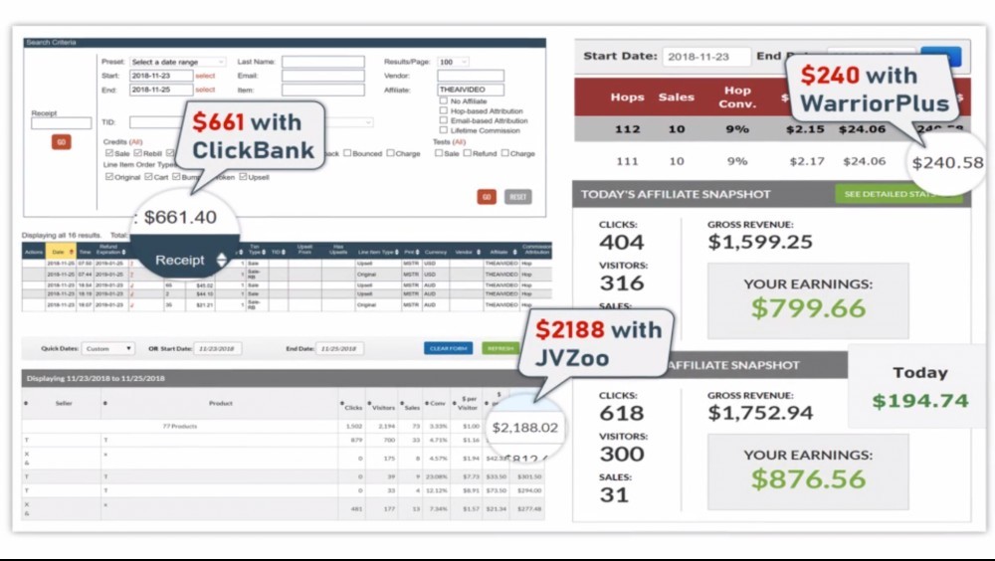Tick the Lifetime Commission checkbox

point(444,130)
